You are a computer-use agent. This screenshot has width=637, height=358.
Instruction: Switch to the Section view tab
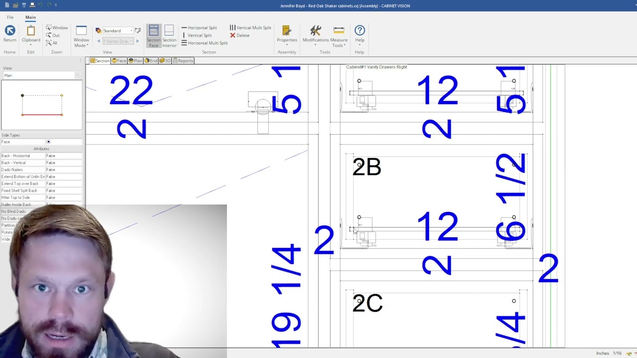coord(100,61)
